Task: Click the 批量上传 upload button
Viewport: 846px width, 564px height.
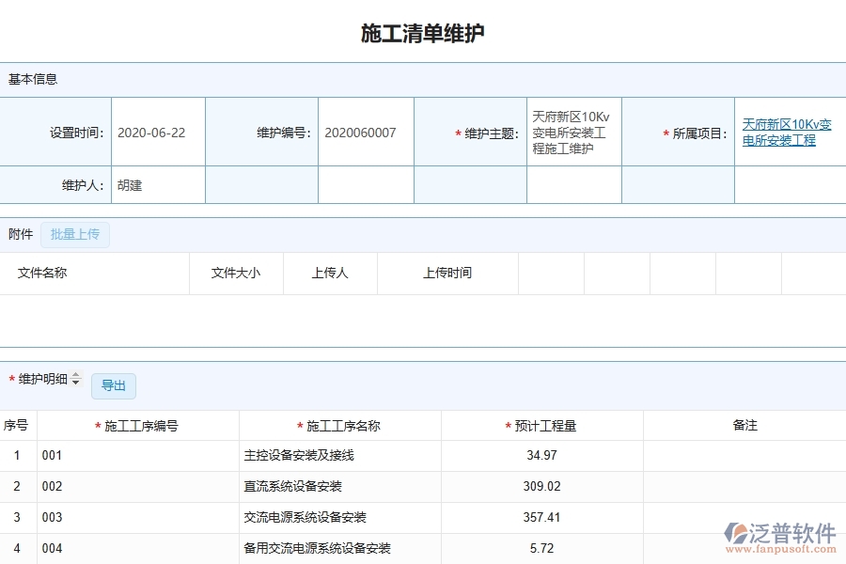Action: click(76, 234)
